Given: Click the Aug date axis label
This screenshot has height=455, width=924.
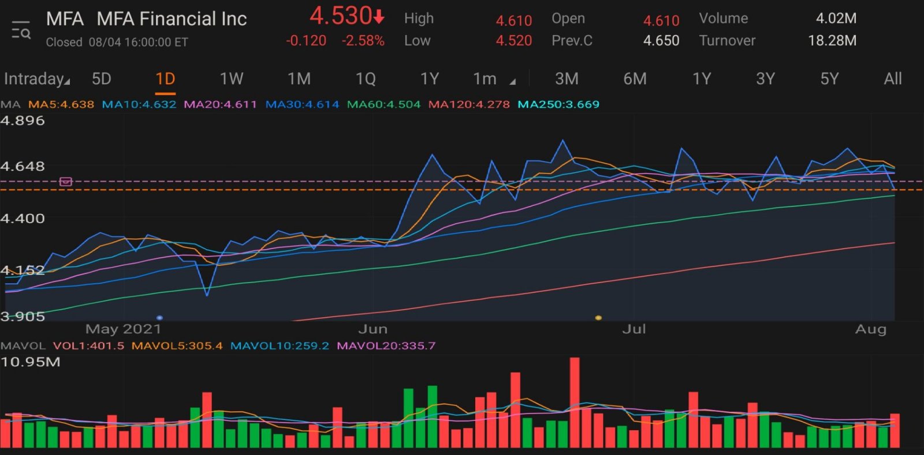Looking at the screenshot, I should 871,329.
